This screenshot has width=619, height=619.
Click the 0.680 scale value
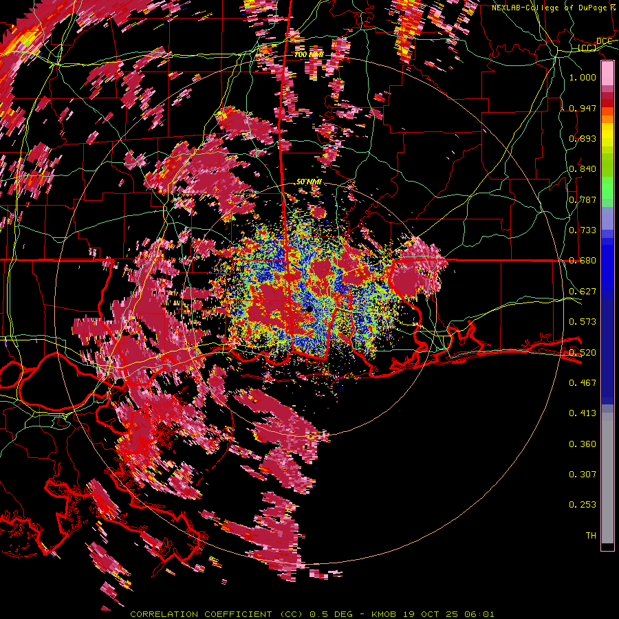click(x=583, y=261)
